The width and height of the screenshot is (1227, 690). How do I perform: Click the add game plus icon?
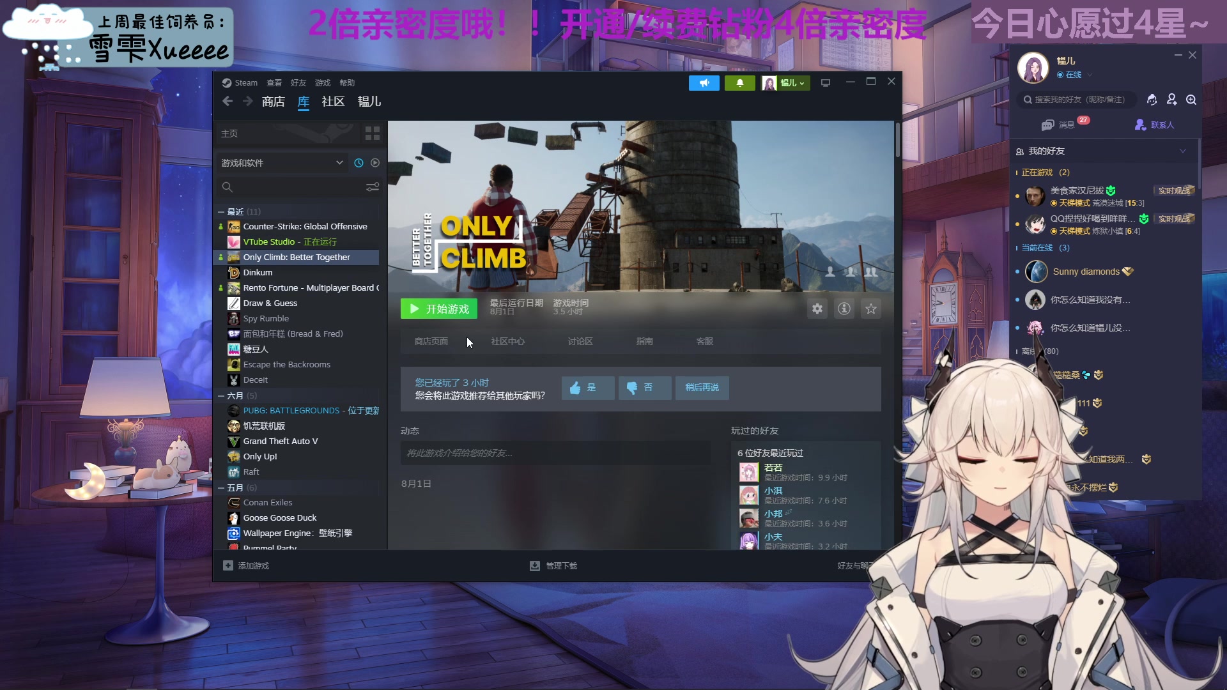tap(228, 565)
